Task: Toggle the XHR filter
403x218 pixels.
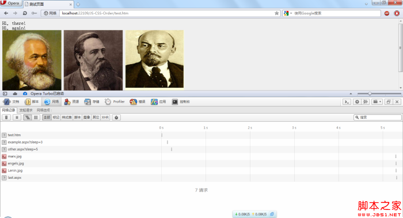Action: (105, 118)
